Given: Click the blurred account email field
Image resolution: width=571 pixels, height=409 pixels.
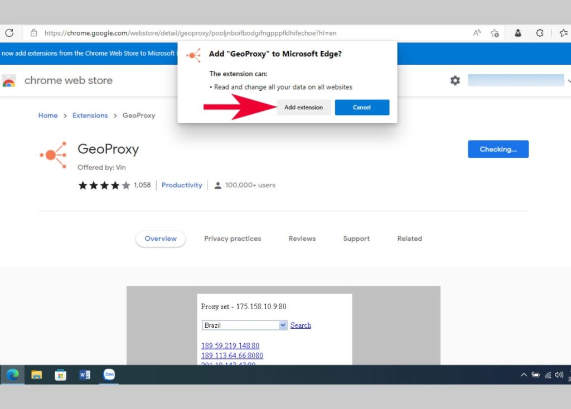Looking at the screenshot, I should click(516, 80).
